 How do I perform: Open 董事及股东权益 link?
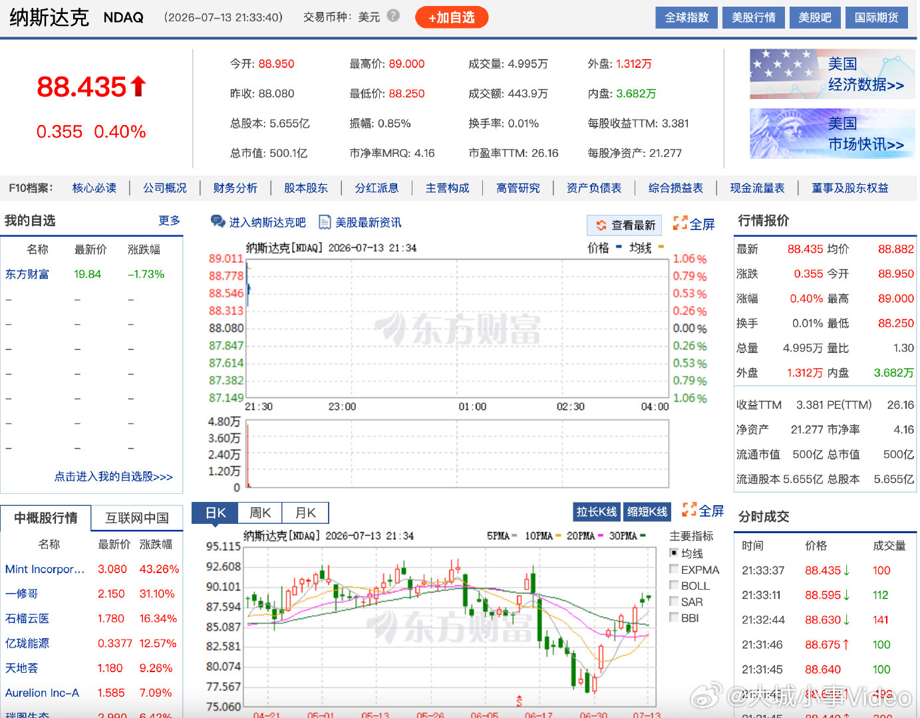tap(850, 188)
